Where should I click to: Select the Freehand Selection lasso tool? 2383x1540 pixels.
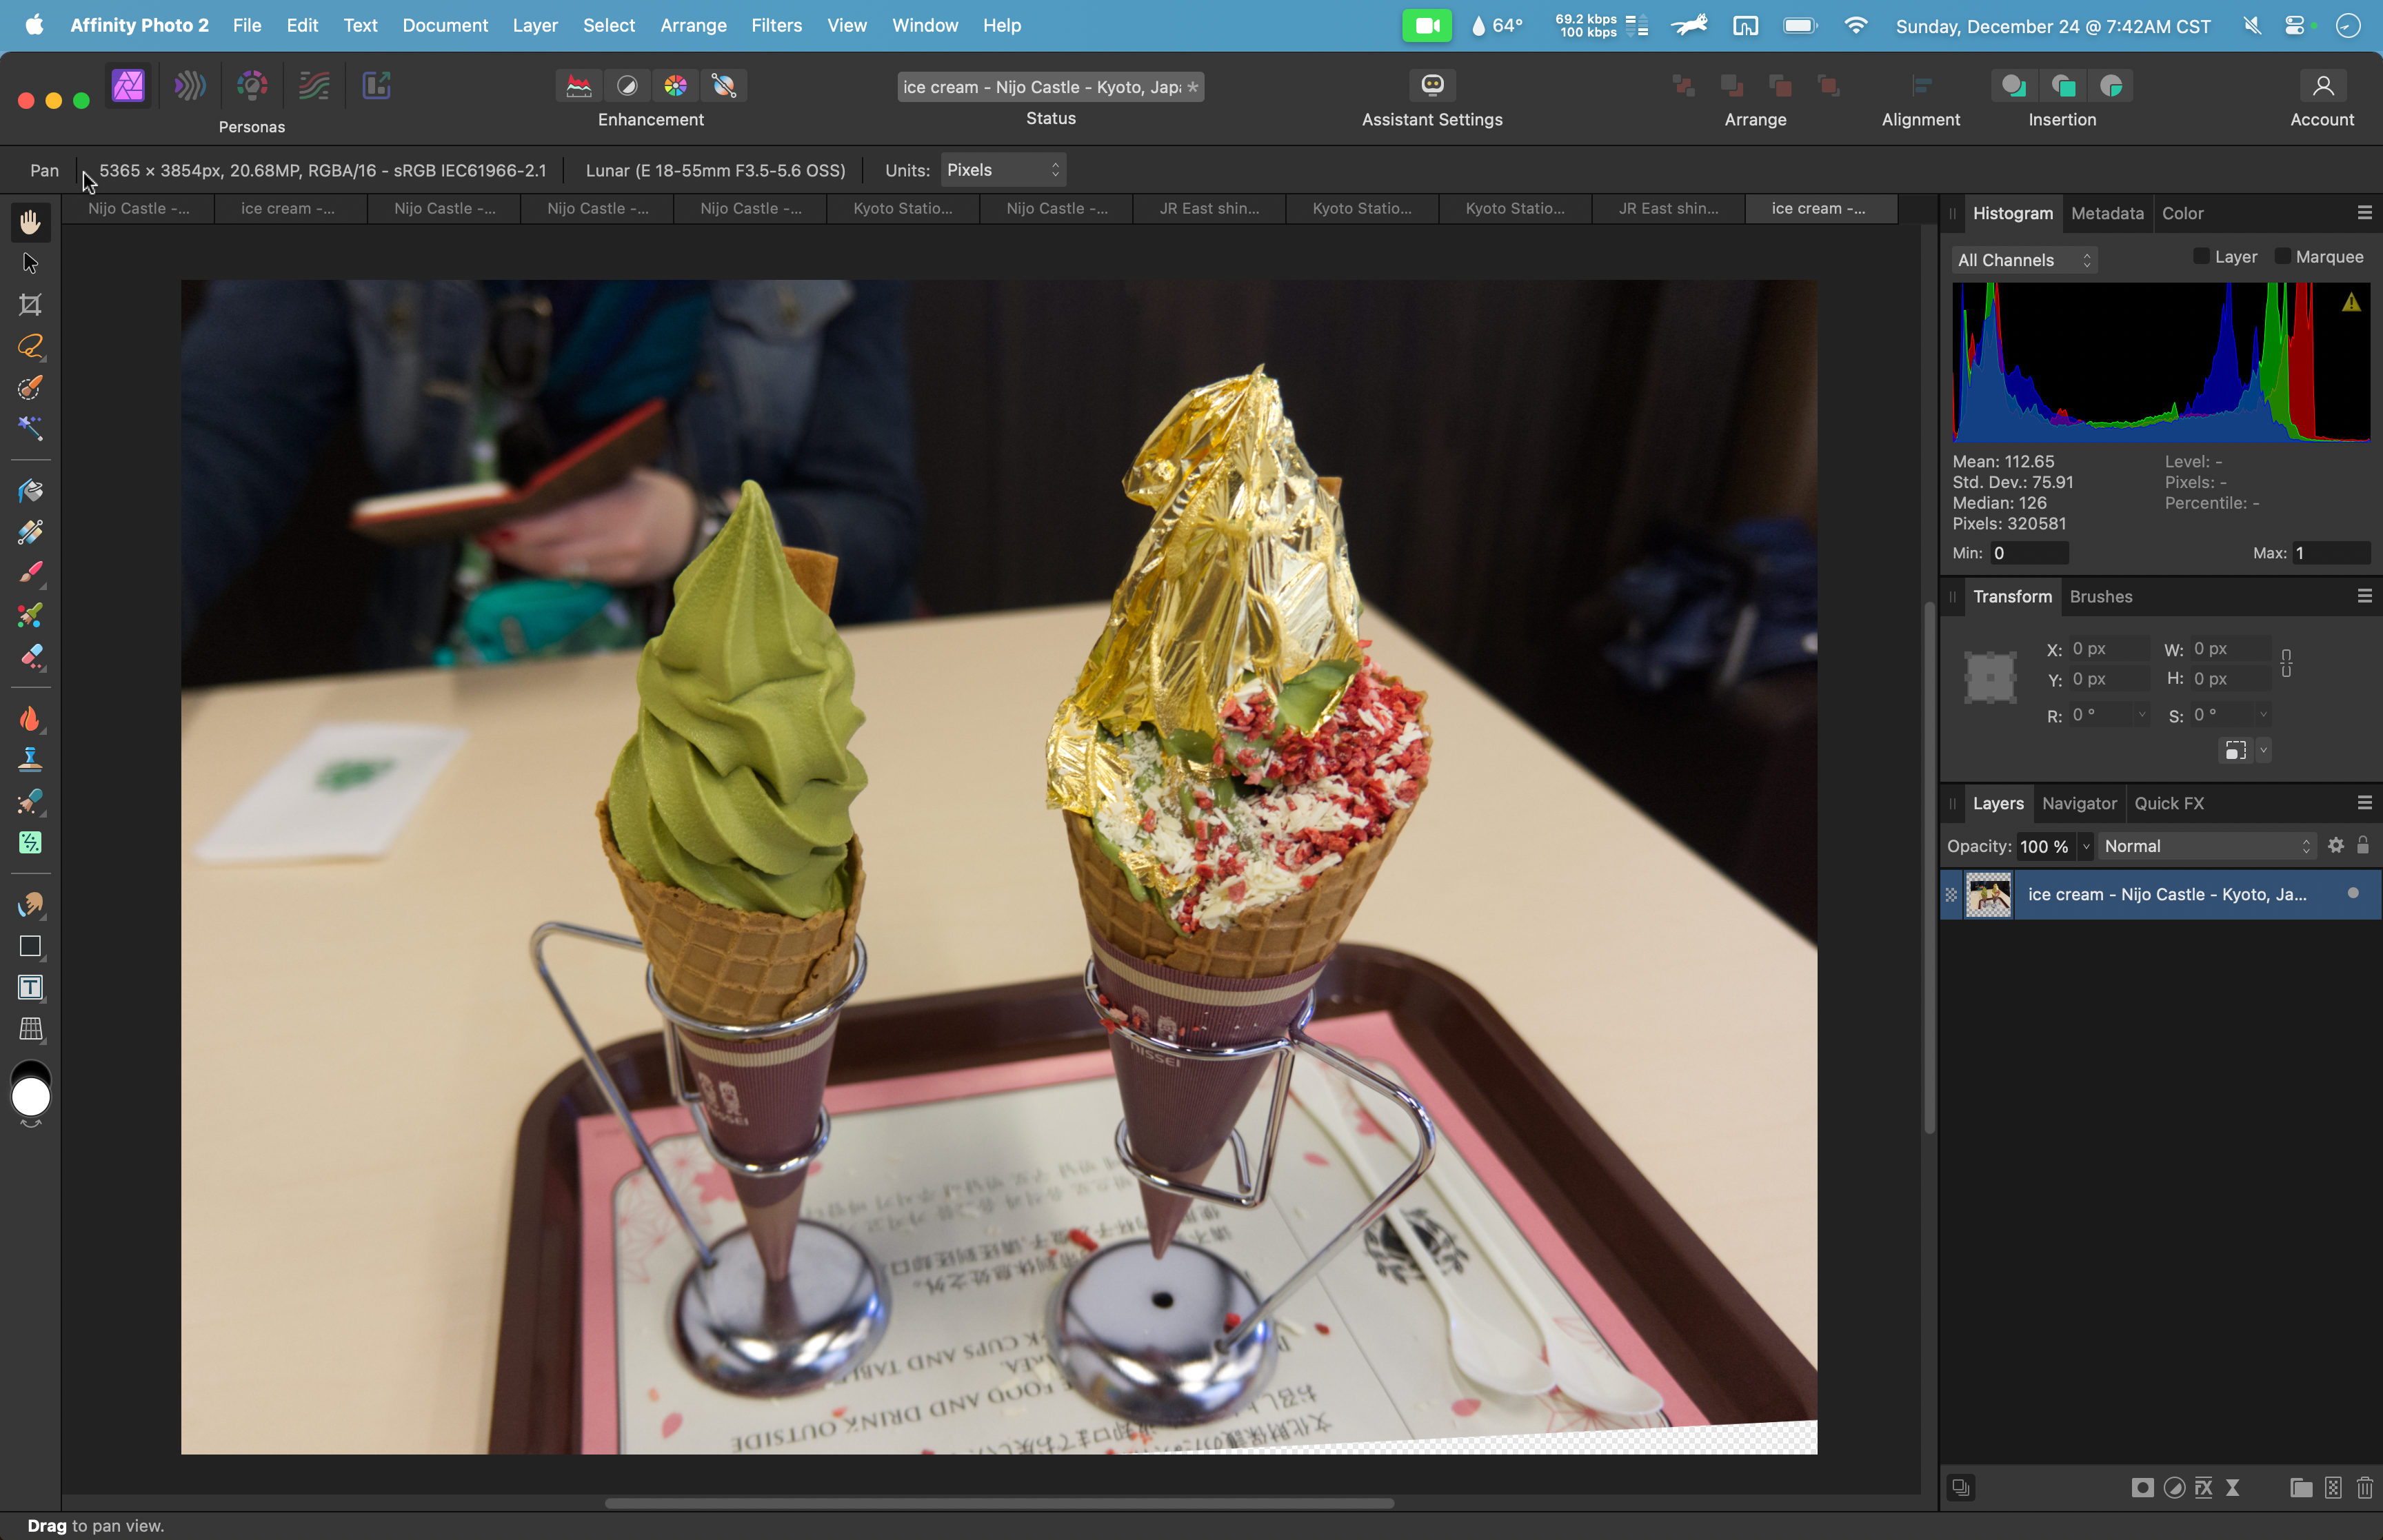(x=30, y=346)
